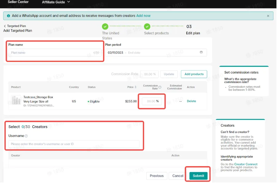
Task: Go back via Targeted Plan arrow
Action: (5, 26)
